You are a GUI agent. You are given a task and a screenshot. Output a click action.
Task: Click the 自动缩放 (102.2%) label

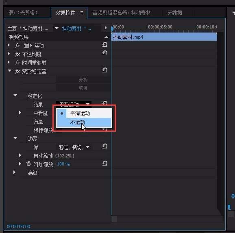[x=54, y=156]
